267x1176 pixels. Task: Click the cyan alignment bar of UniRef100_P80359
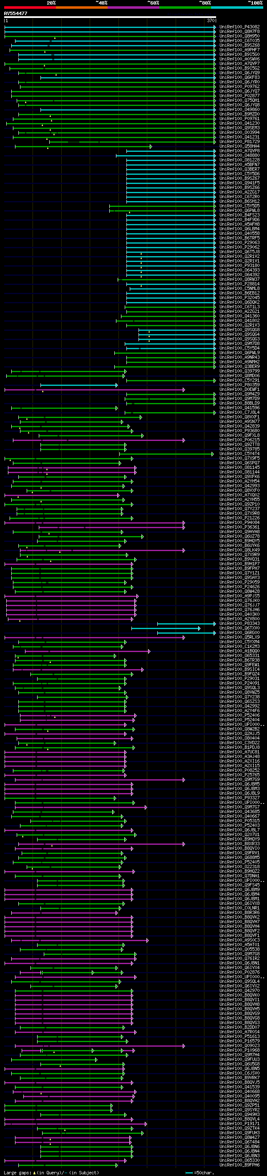[79, 385]
